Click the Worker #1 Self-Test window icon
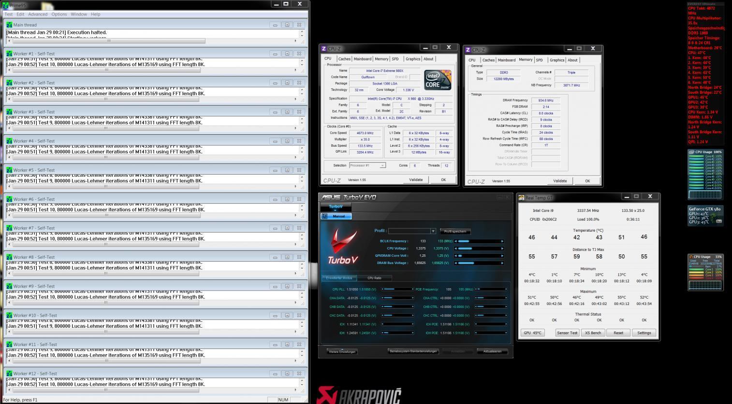The height and width of the screenshot is (404, 732). 9,54
